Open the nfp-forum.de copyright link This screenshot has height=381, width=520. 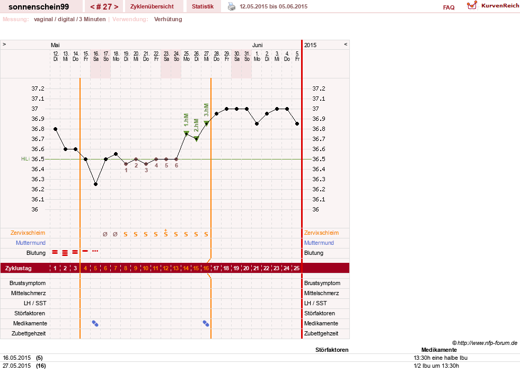(x=484, y=343)
